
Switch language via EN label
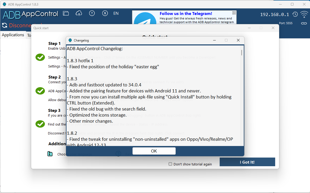coord(116,13)
